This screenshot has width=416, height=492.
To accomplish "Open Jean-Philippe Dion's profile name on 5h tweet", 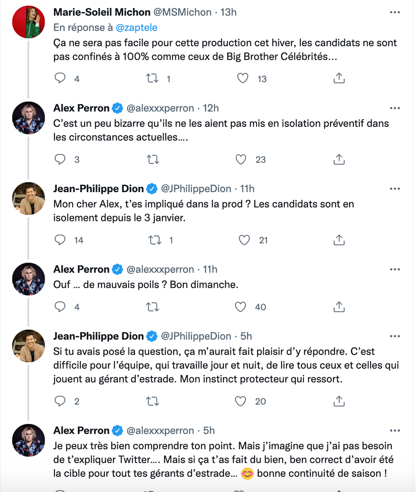I will click(x=98, y=336).
